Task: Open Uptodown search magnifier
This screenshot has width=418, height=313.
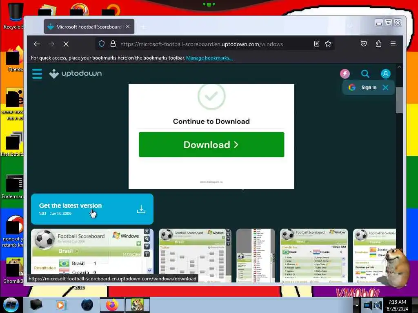Action: coord(365,74)
